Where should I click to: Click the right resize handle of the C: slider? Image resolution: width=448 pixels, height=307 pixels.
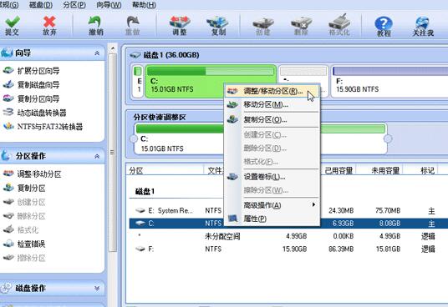click(388, 138)
